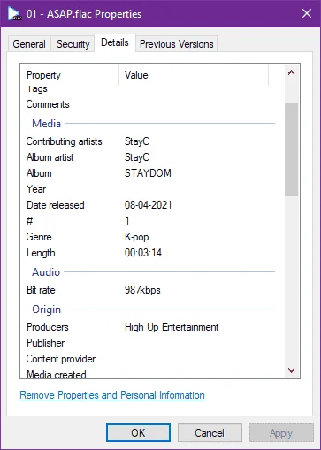Confirm with the OK button

(138, 433)
